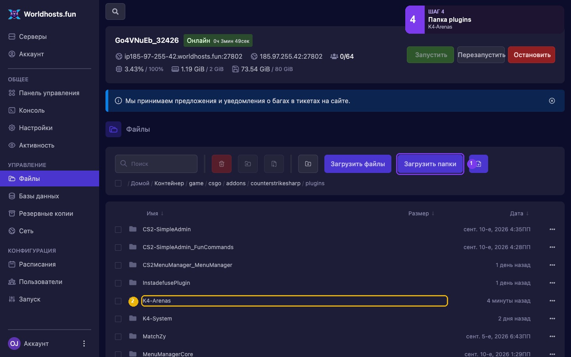Tick the checkbox for CS2-SimpleAdmin
The width and height of the screenshot is (571, 357).
118,230
